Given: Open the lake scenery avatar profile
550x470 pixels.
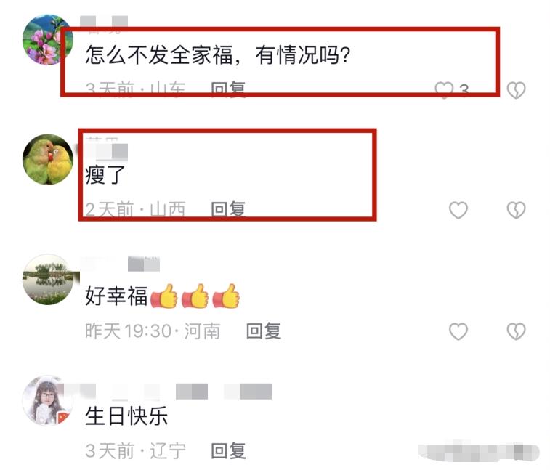Looking at the screenshot, I should [49, 280].
